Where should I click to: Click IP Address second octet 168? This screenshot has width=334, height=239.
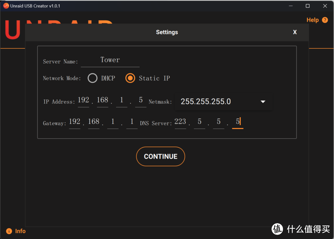[x=103, y=100]
